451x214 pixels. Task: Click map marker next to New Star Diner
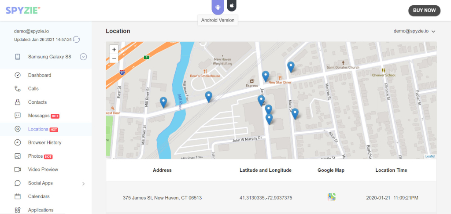[266, 76]
